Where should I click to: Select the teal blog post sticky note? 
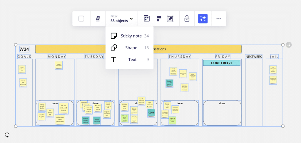pyautogui.click(x=170, y=83)
